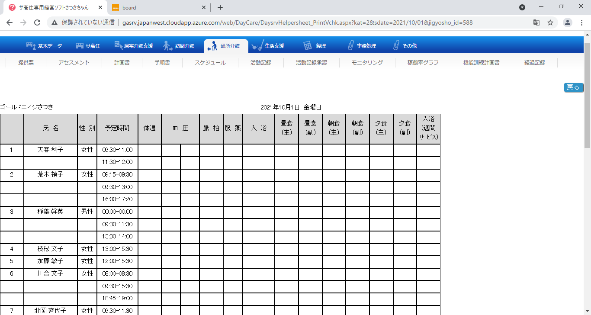Image resolution: width=591 pixels, height=315 pixels.
Task: Click the translate page icon
Action: click(x=536, y=22)
